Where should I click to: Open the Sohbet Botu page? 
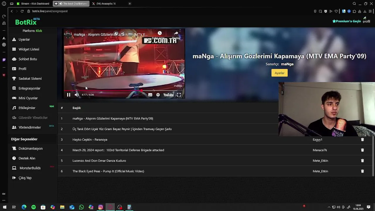[28, 59]
